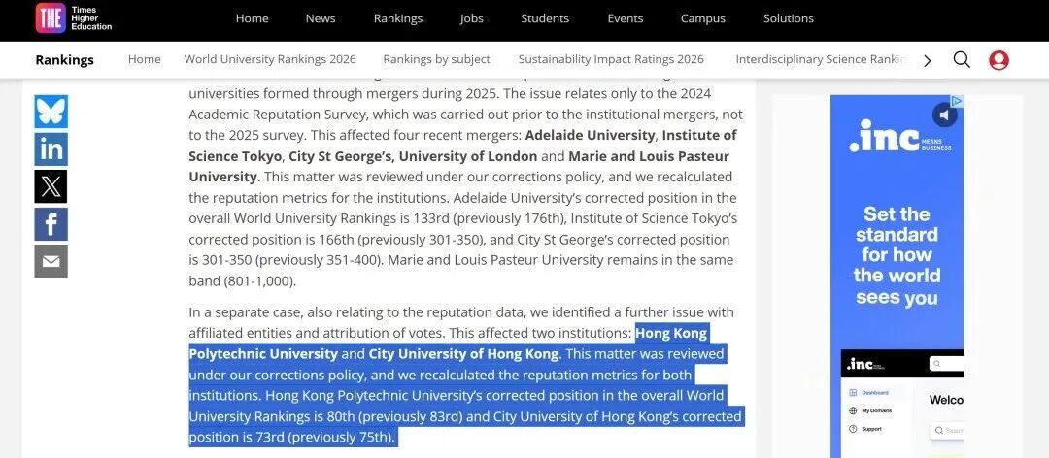This screenshot has height=458, width=1049.
Task: Open the Jobs menu
Action: point(472,18)
